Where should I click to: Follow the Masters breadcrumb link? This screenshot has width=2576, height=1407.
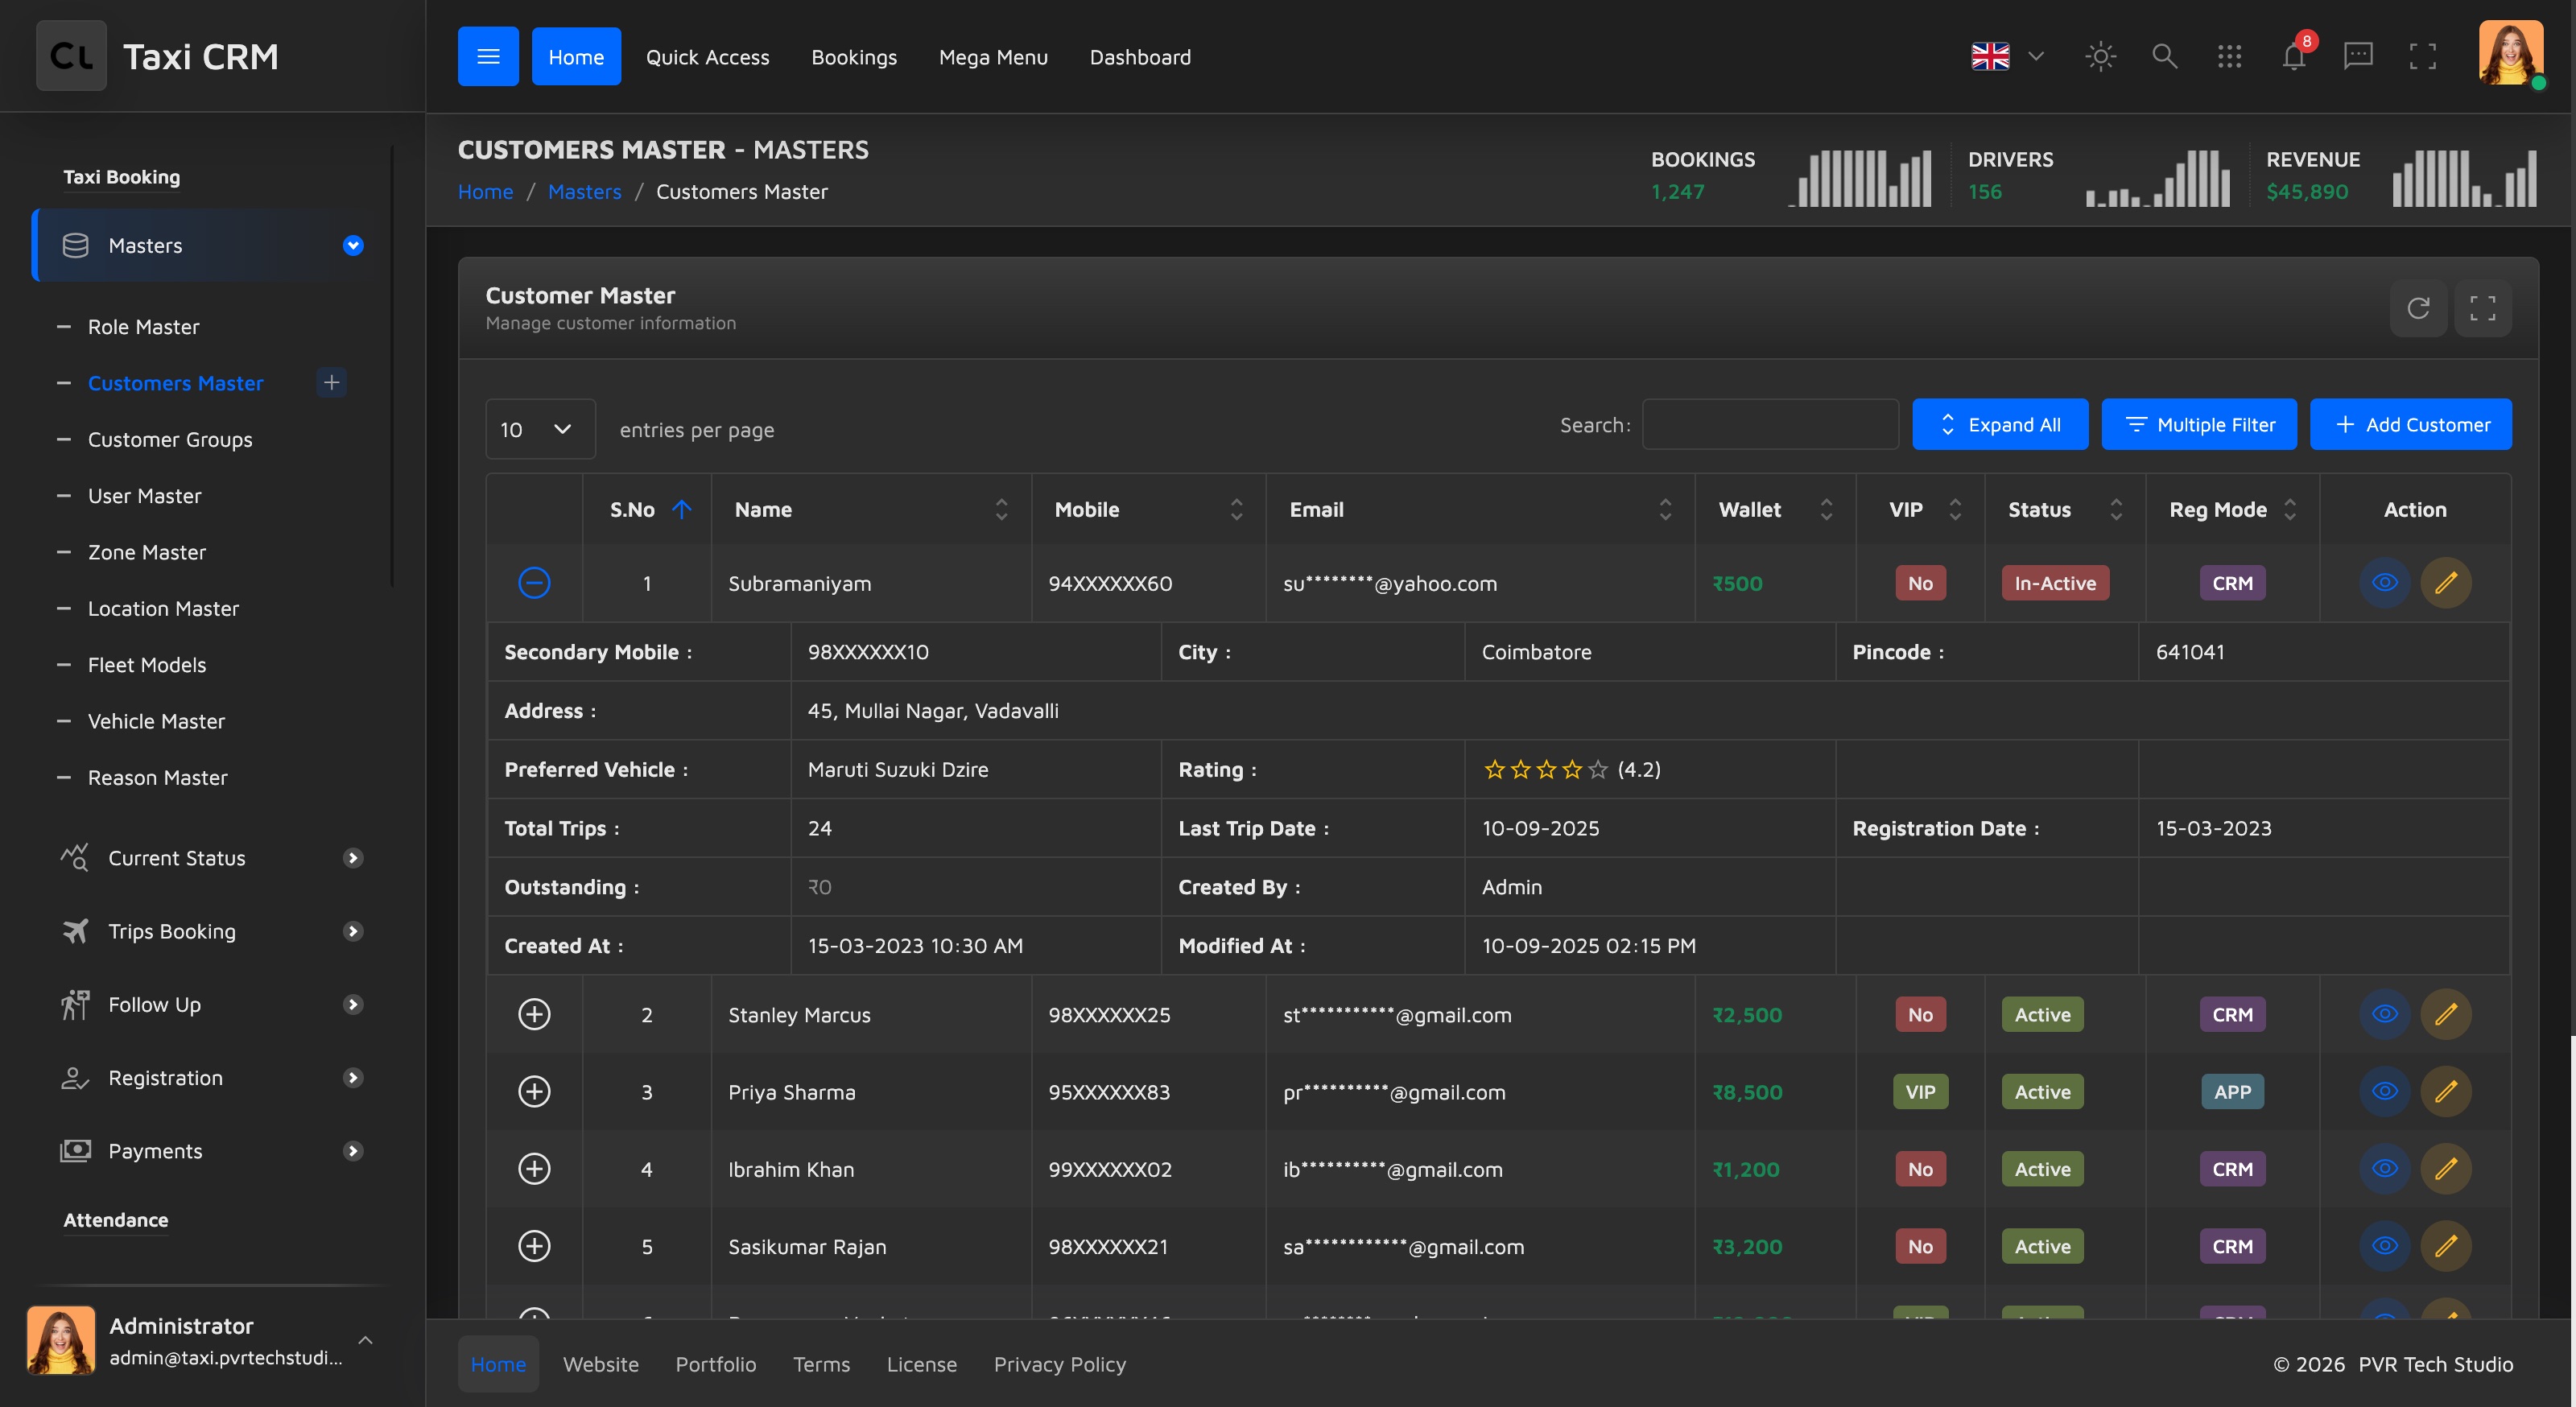pos(584,191)
